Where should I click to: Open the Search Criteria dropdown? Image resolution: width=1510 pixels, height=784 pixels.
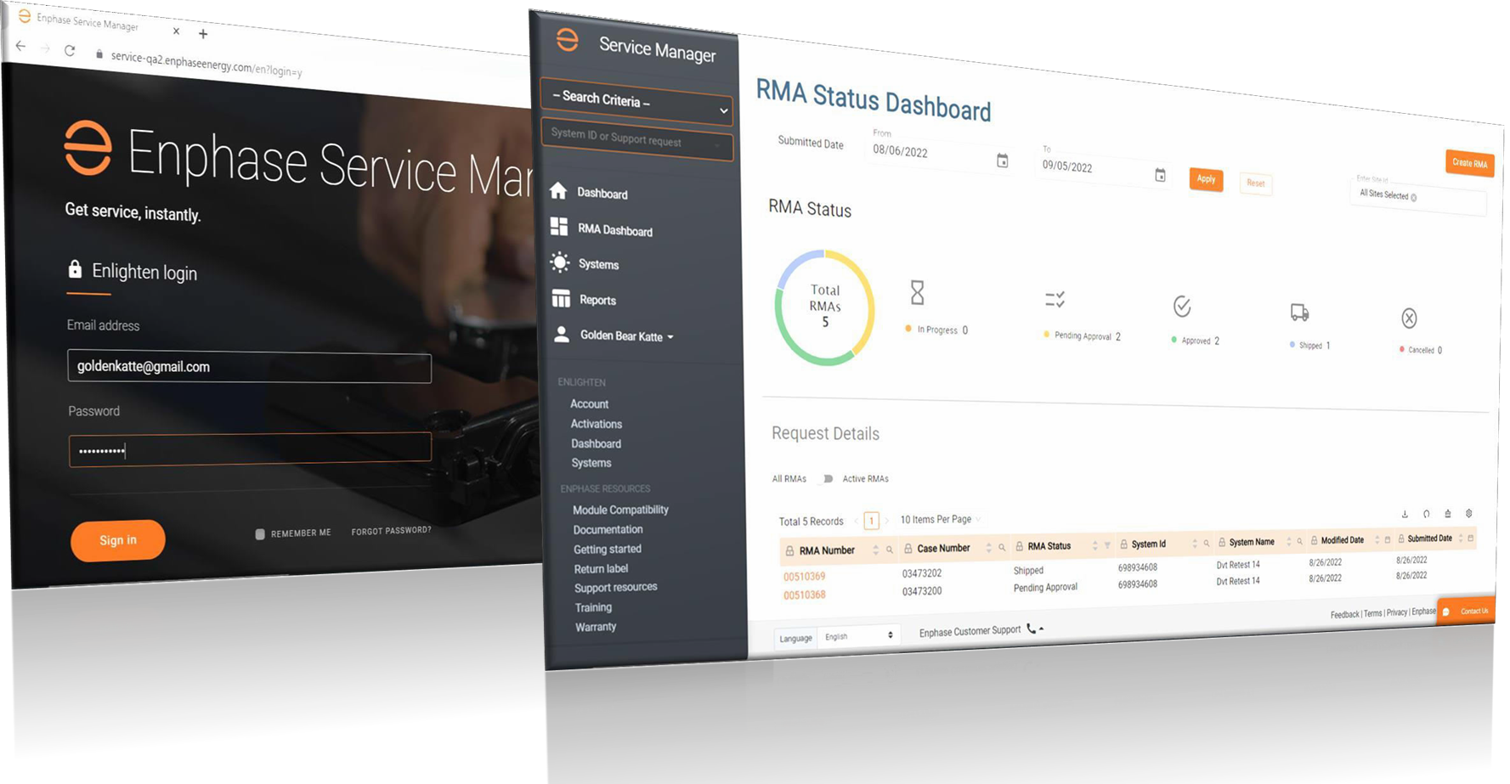click(x=636, y=102)
